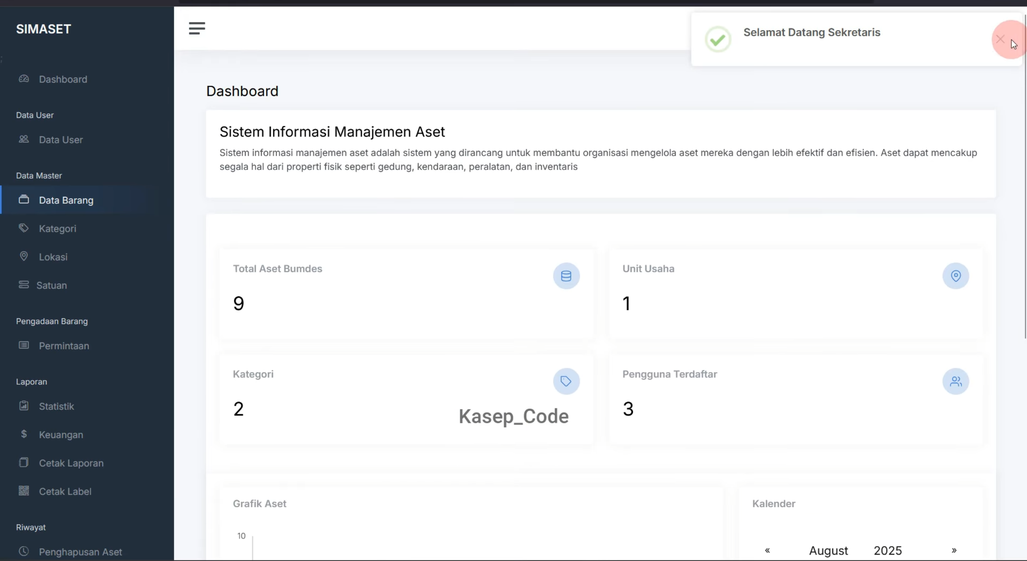The width and height of the screenshot is (1027, 561).
Task: Click the Penghapusan Aset clock icon
Action: pyautogui.click(x=24, y=551)
